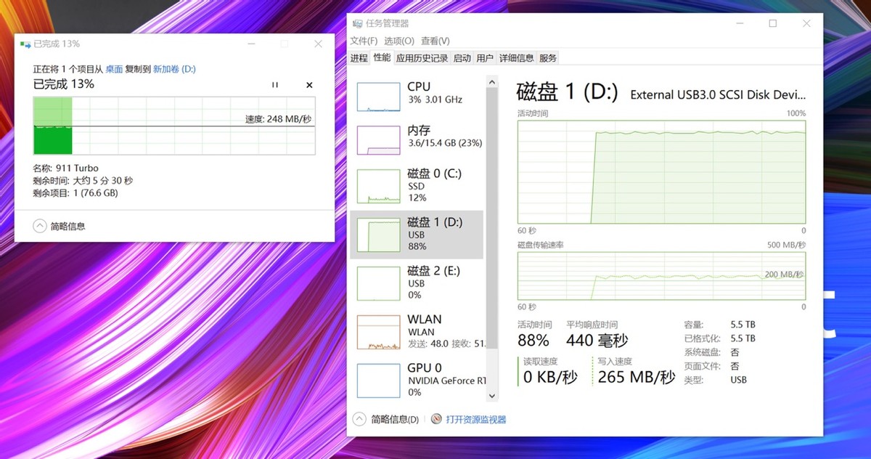Switch to the 应用历史记录 tab
Screen dimensions: 871x459
point(422,58)
